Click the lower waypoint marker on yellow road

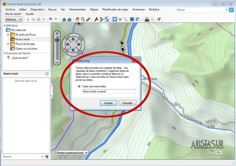[123, 49]
